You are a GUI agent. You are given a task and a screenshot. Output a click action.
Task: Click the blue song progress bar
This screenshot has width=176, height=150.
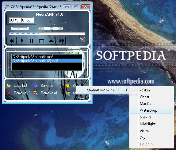click(x=47, y=33)
